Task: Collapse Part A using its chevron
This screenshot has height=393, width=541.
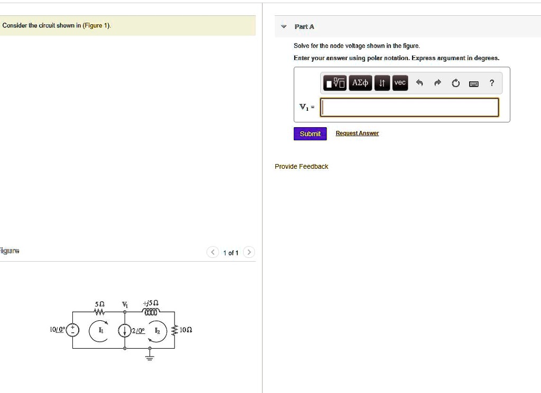Action: 283,26
